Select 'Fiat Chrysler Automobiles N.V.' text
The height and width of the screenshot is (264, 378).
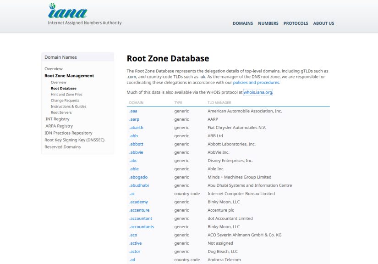[x=237, y=128]
